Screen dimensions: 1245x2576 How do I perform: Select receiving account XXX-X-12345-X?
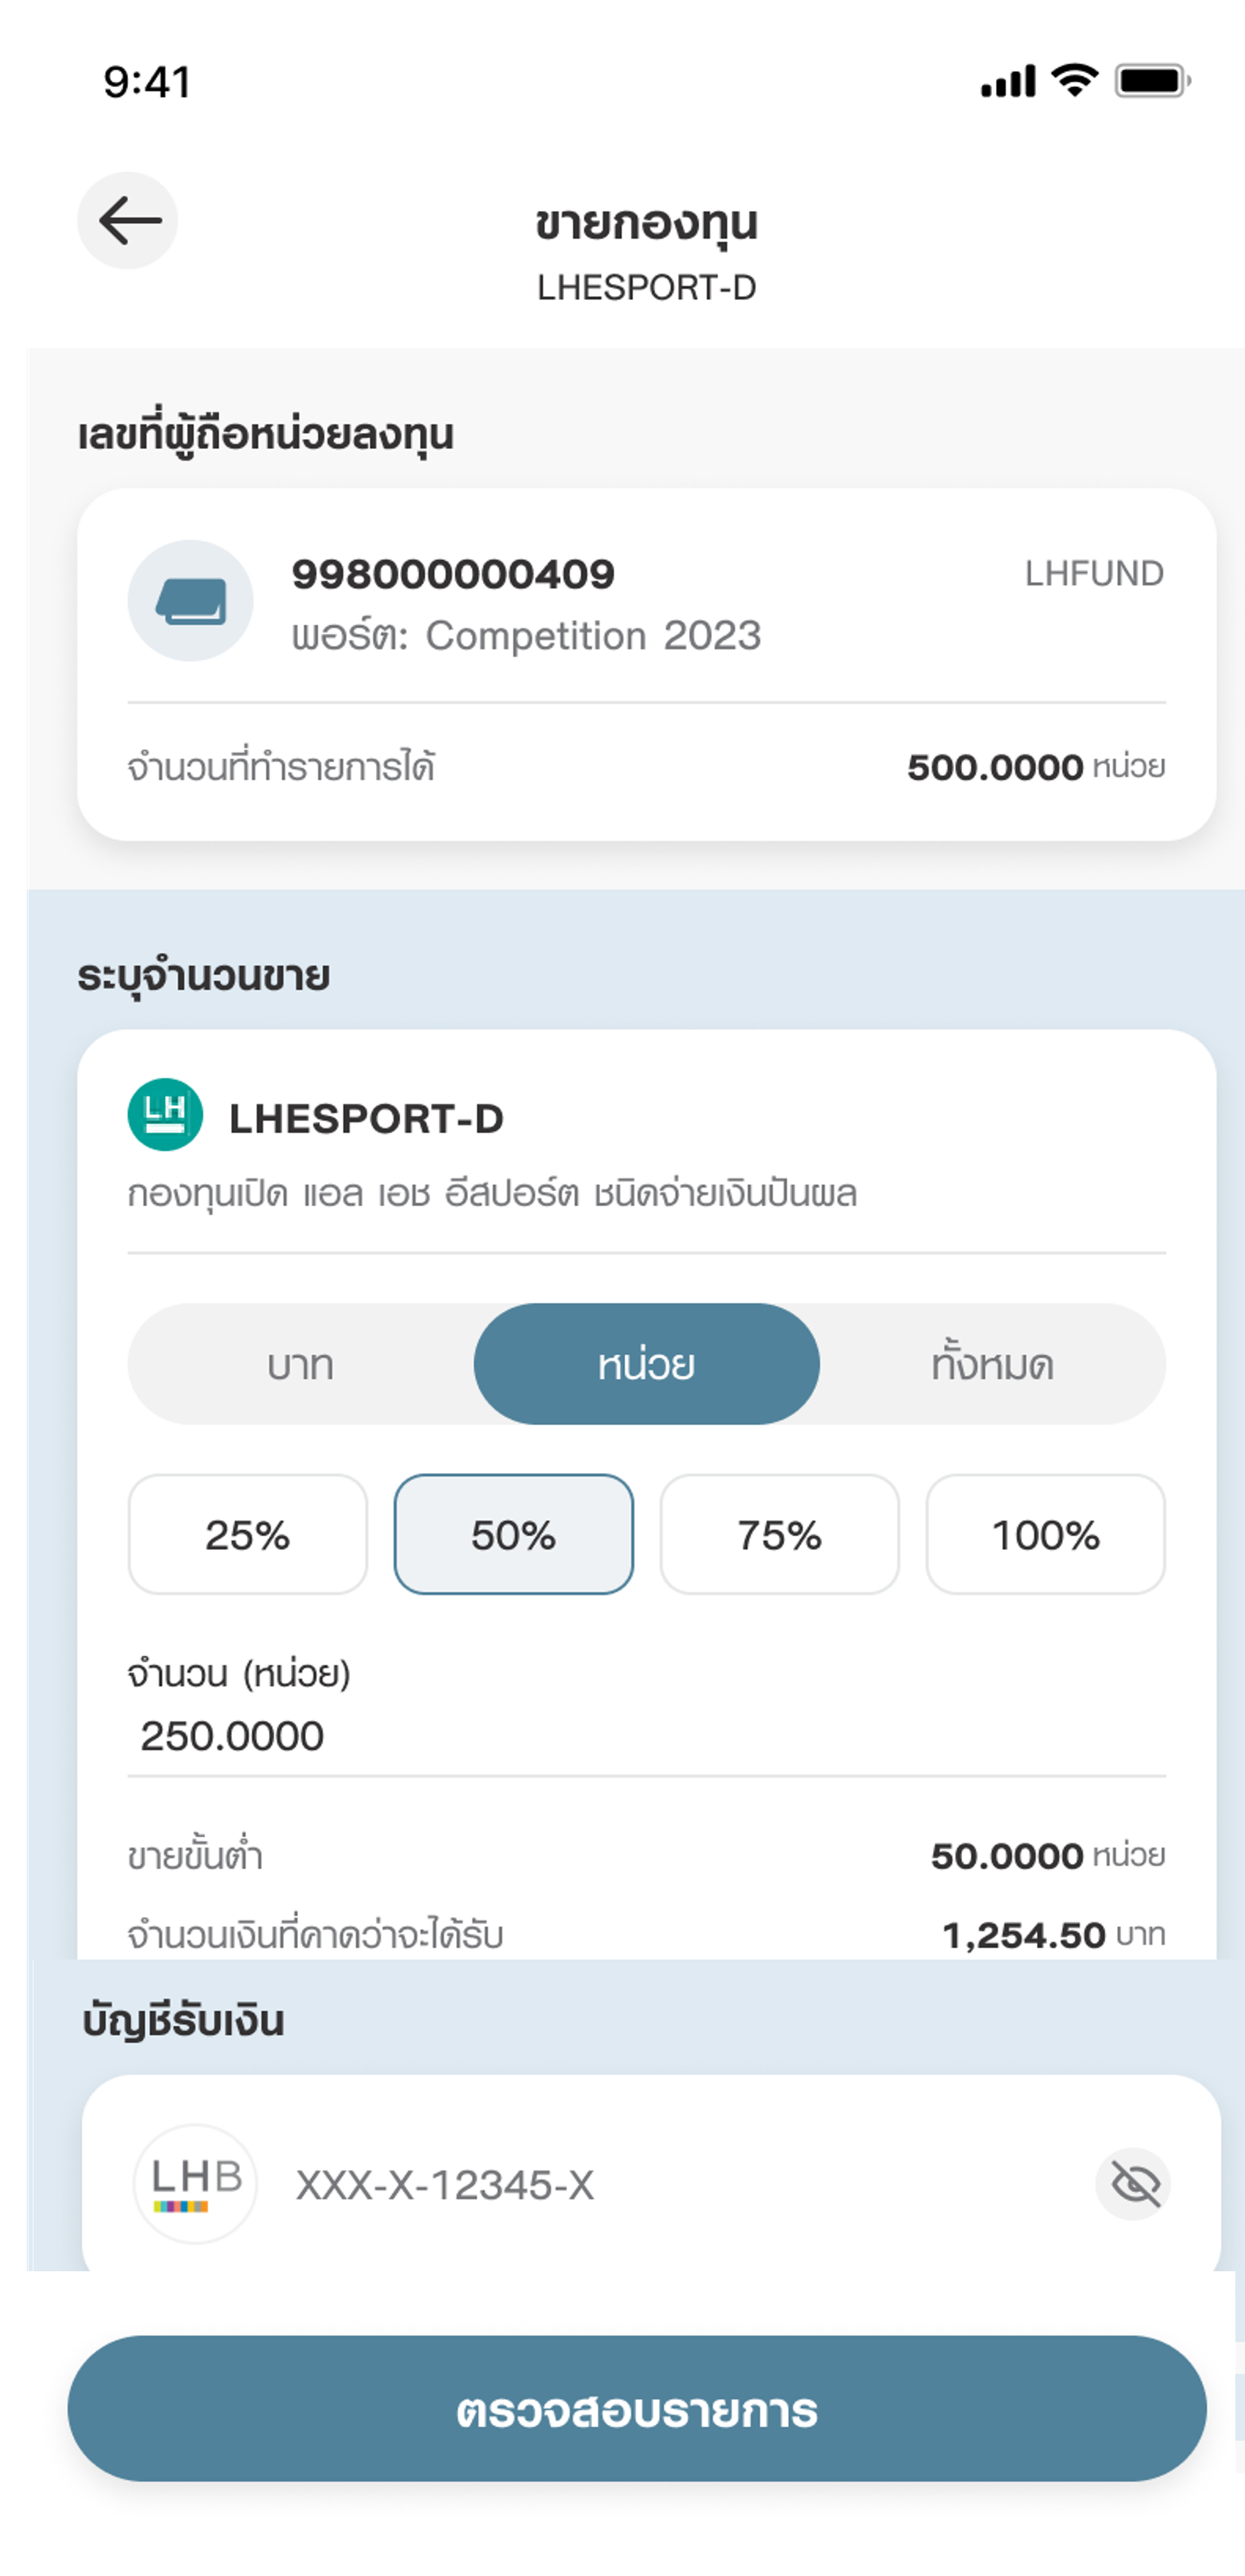651,2184
